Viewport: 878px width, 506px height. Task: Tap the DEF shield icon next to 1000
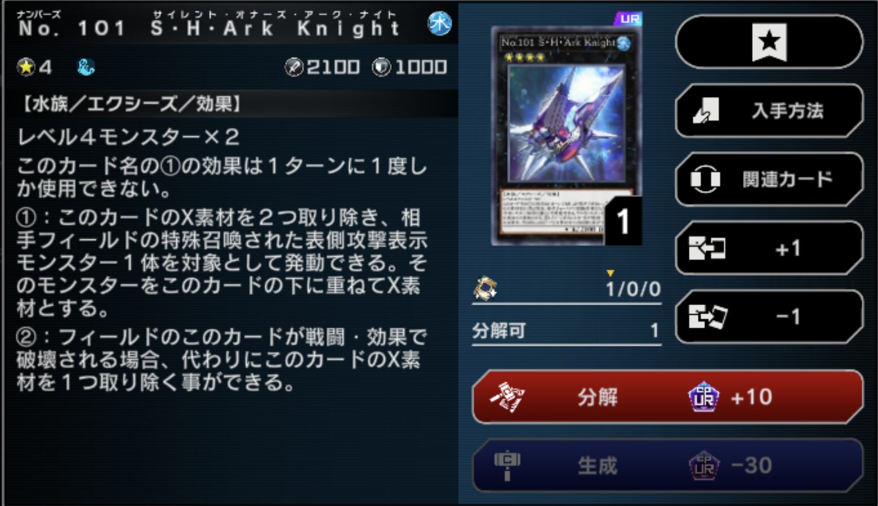coord(381,67)
